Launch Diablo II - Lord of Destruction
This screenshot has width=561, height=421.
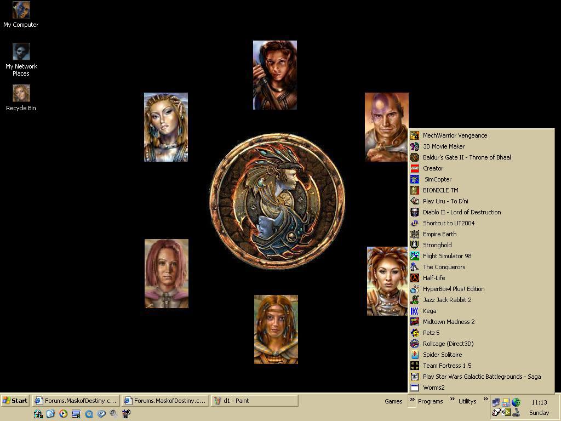pyautogui.click(x=481, y=212)
